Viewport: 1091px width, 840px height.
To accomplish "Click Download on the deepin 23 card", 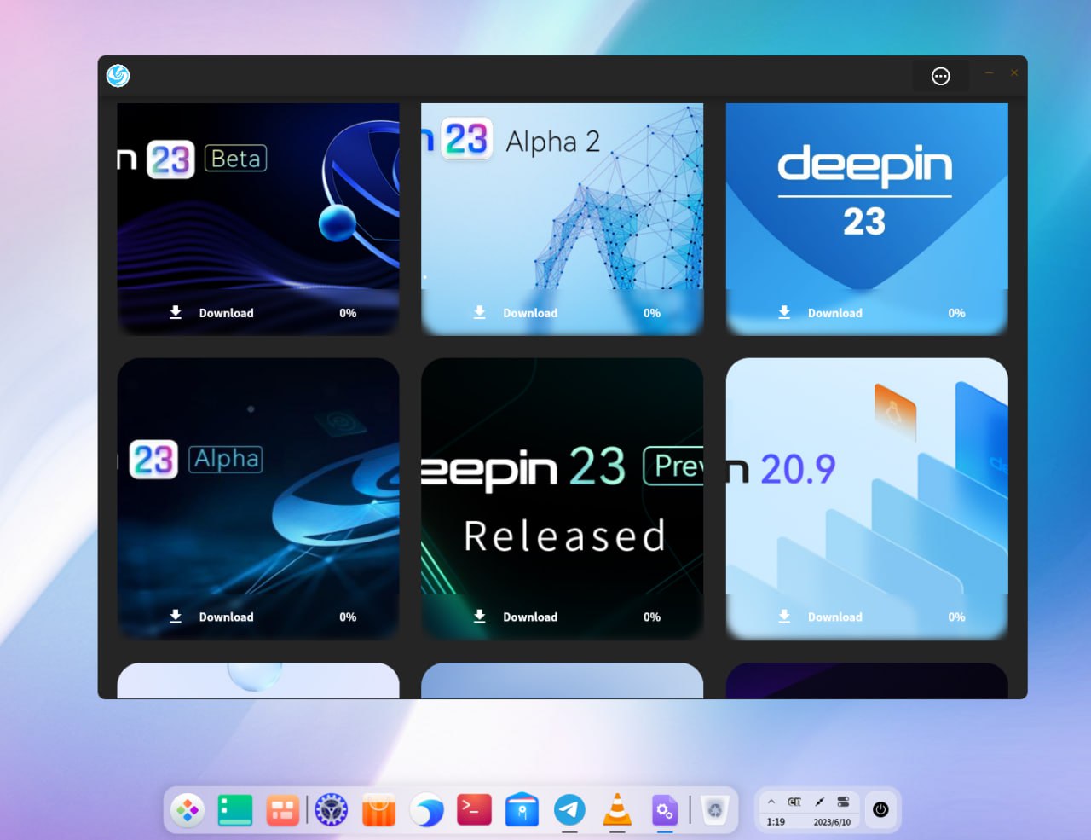I will point(835,313).
